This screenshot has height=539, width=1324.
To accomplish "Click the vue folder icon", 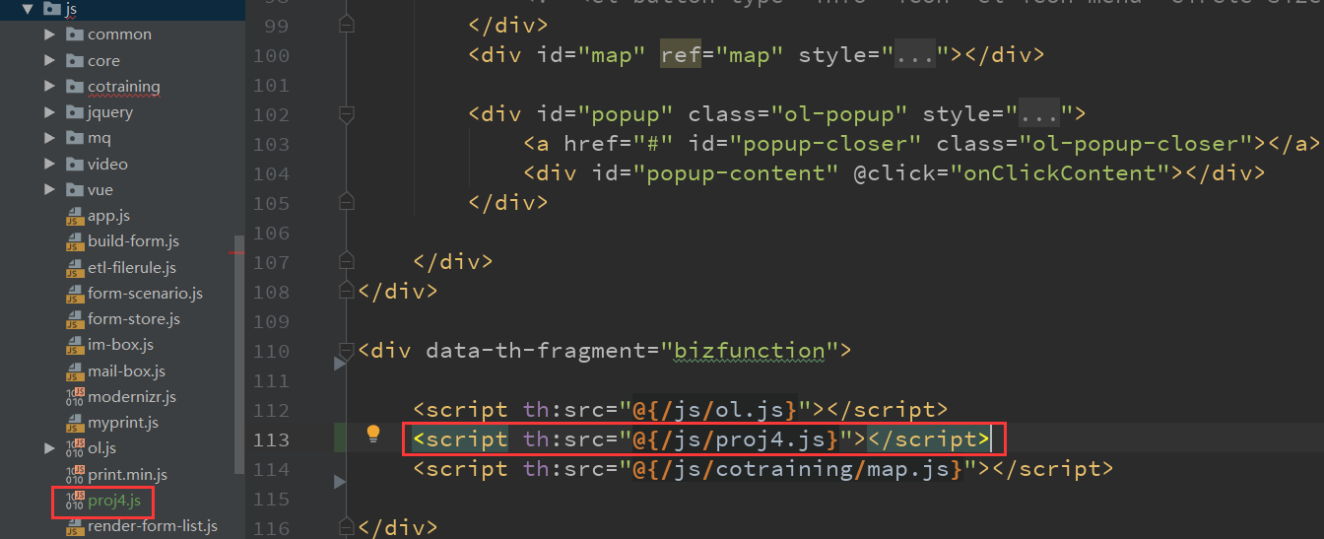I will (75, 190).
